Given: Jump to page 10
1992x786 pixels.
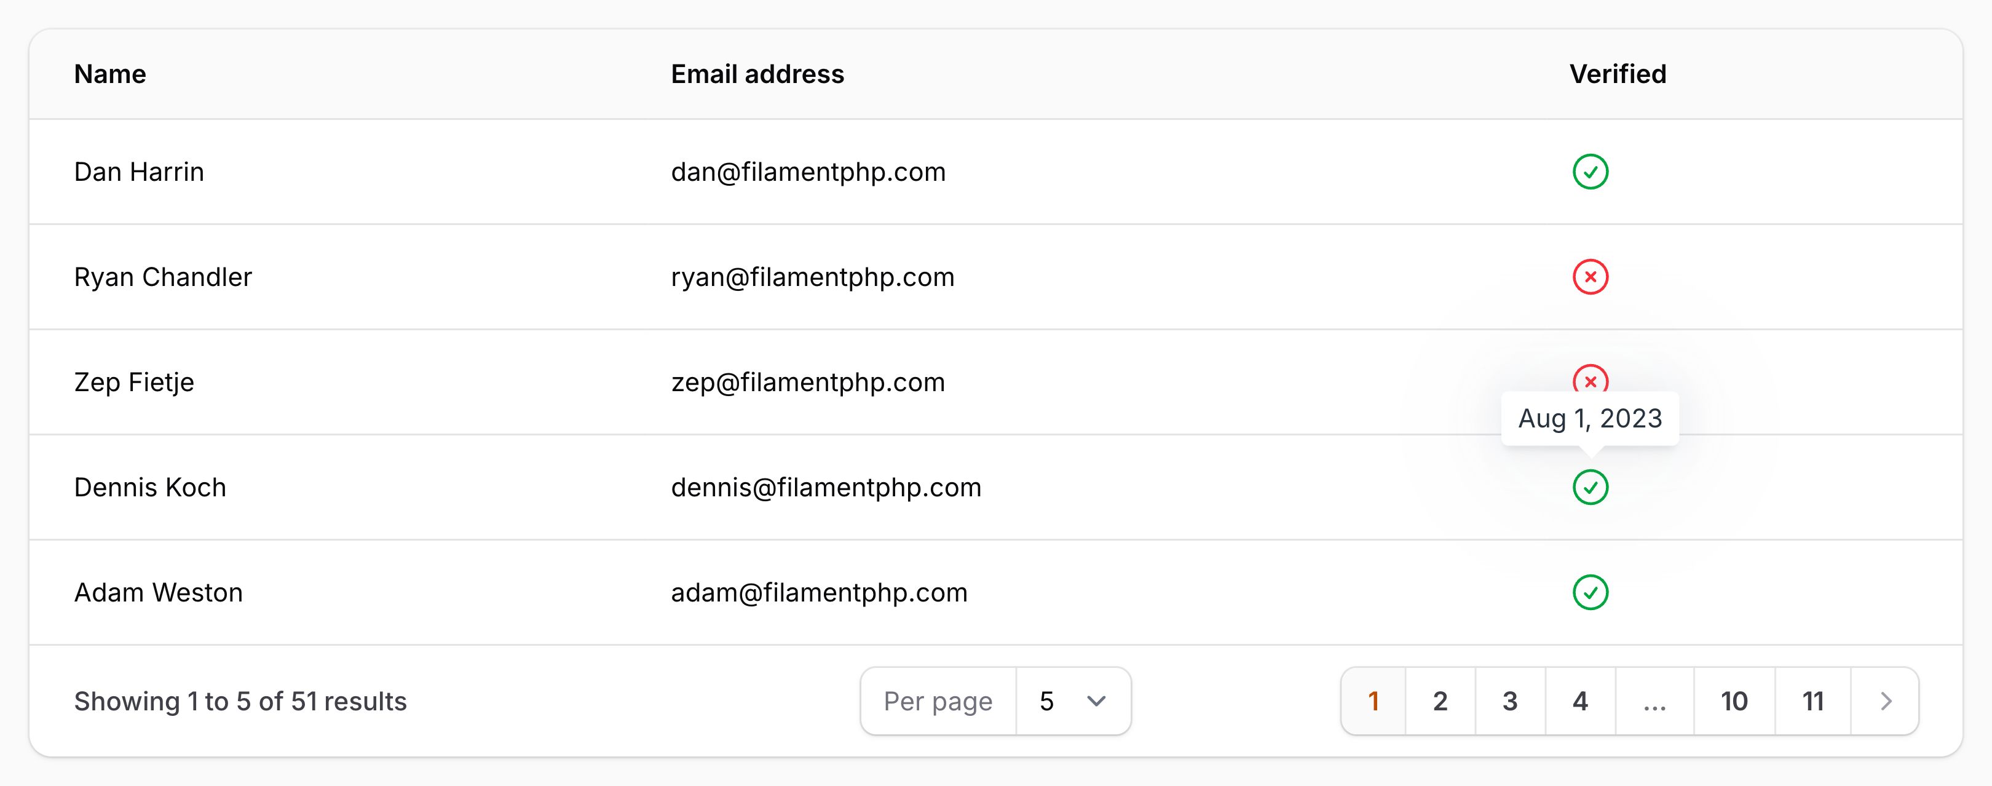Looking at the screenshot, I should [x=1734, y=701].
